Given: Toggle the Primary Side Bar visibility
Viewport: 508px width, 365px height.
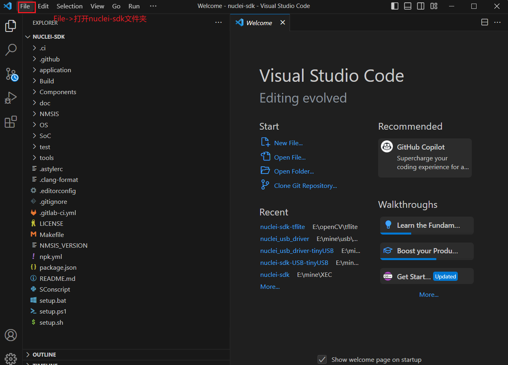Looking at the screenshot, I should coord(394,6).
